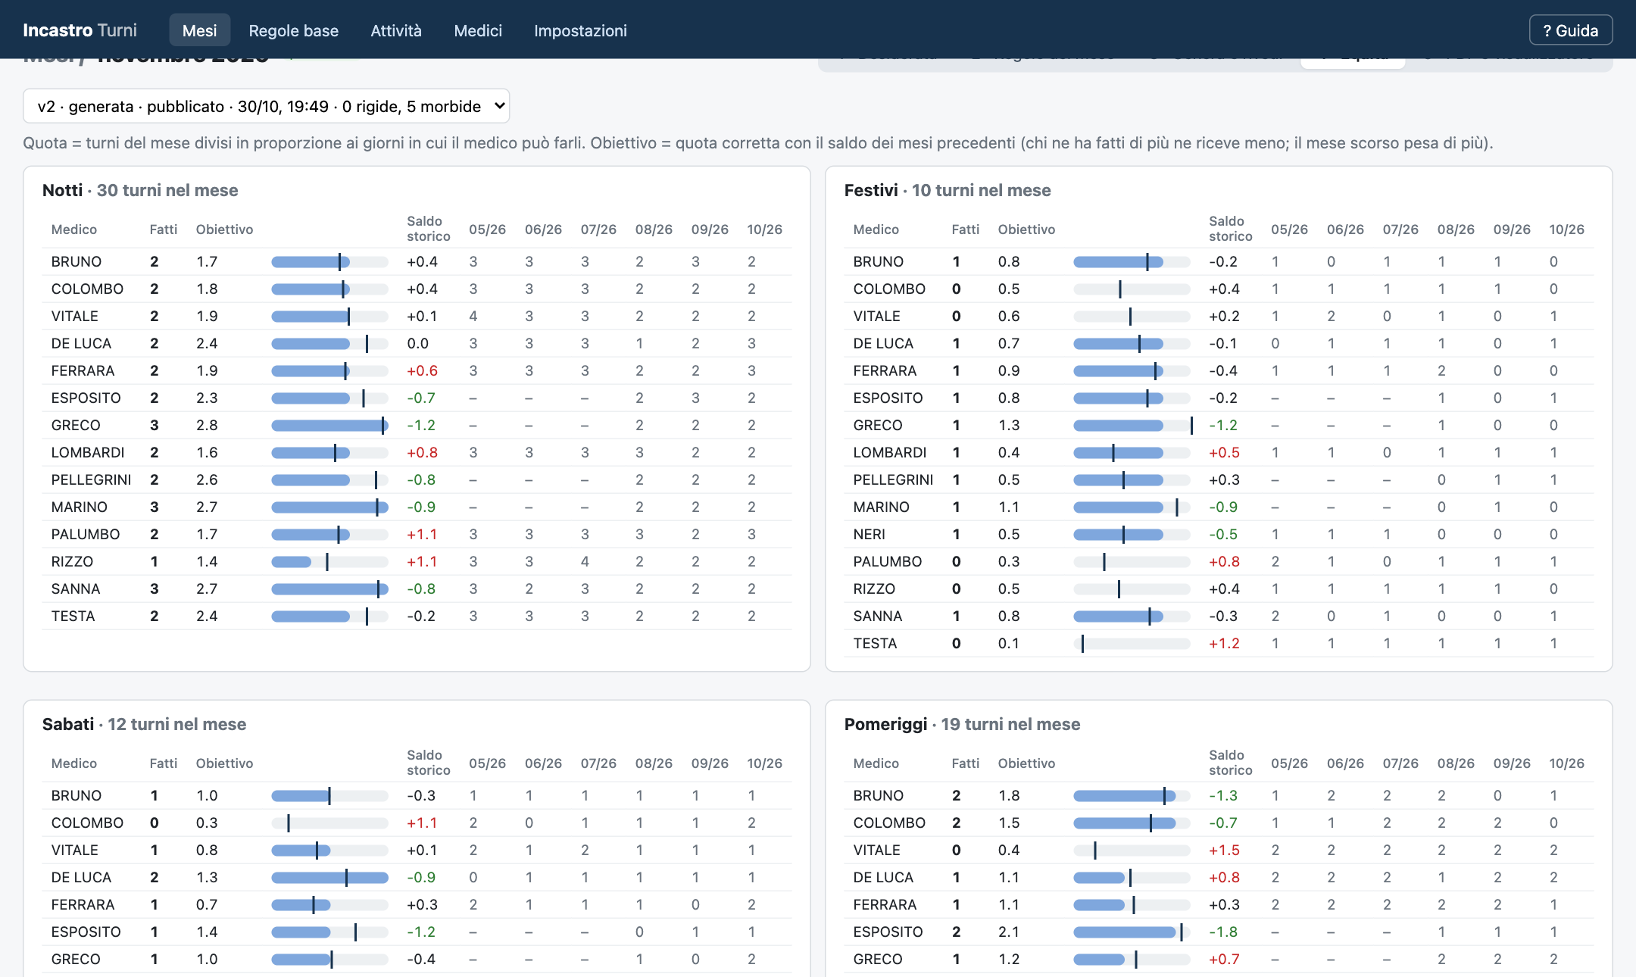Click ESPOSITO's progress bar in Pomeriggi table
The image size is (1636, 977).
click(1132, 932)
